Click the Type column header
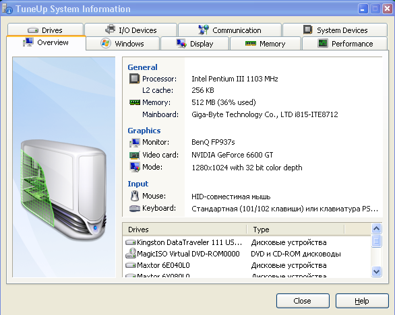Image resolution: width=395 pixels, height=315 pixels. 295,230
